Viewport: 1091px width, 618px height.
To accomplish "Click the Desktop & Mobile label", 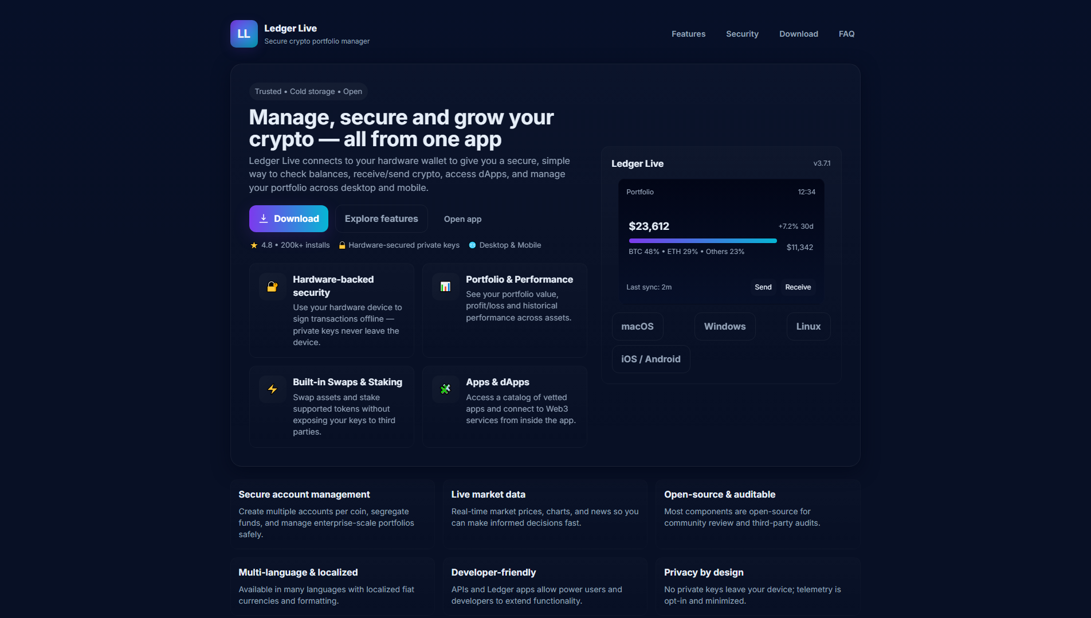I will [x=510, y=245].
